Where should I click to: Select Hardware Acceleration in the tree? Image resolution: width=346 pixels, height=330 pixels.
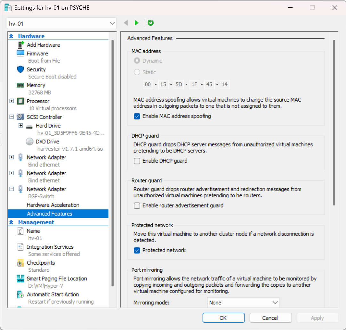coord(53,205)
